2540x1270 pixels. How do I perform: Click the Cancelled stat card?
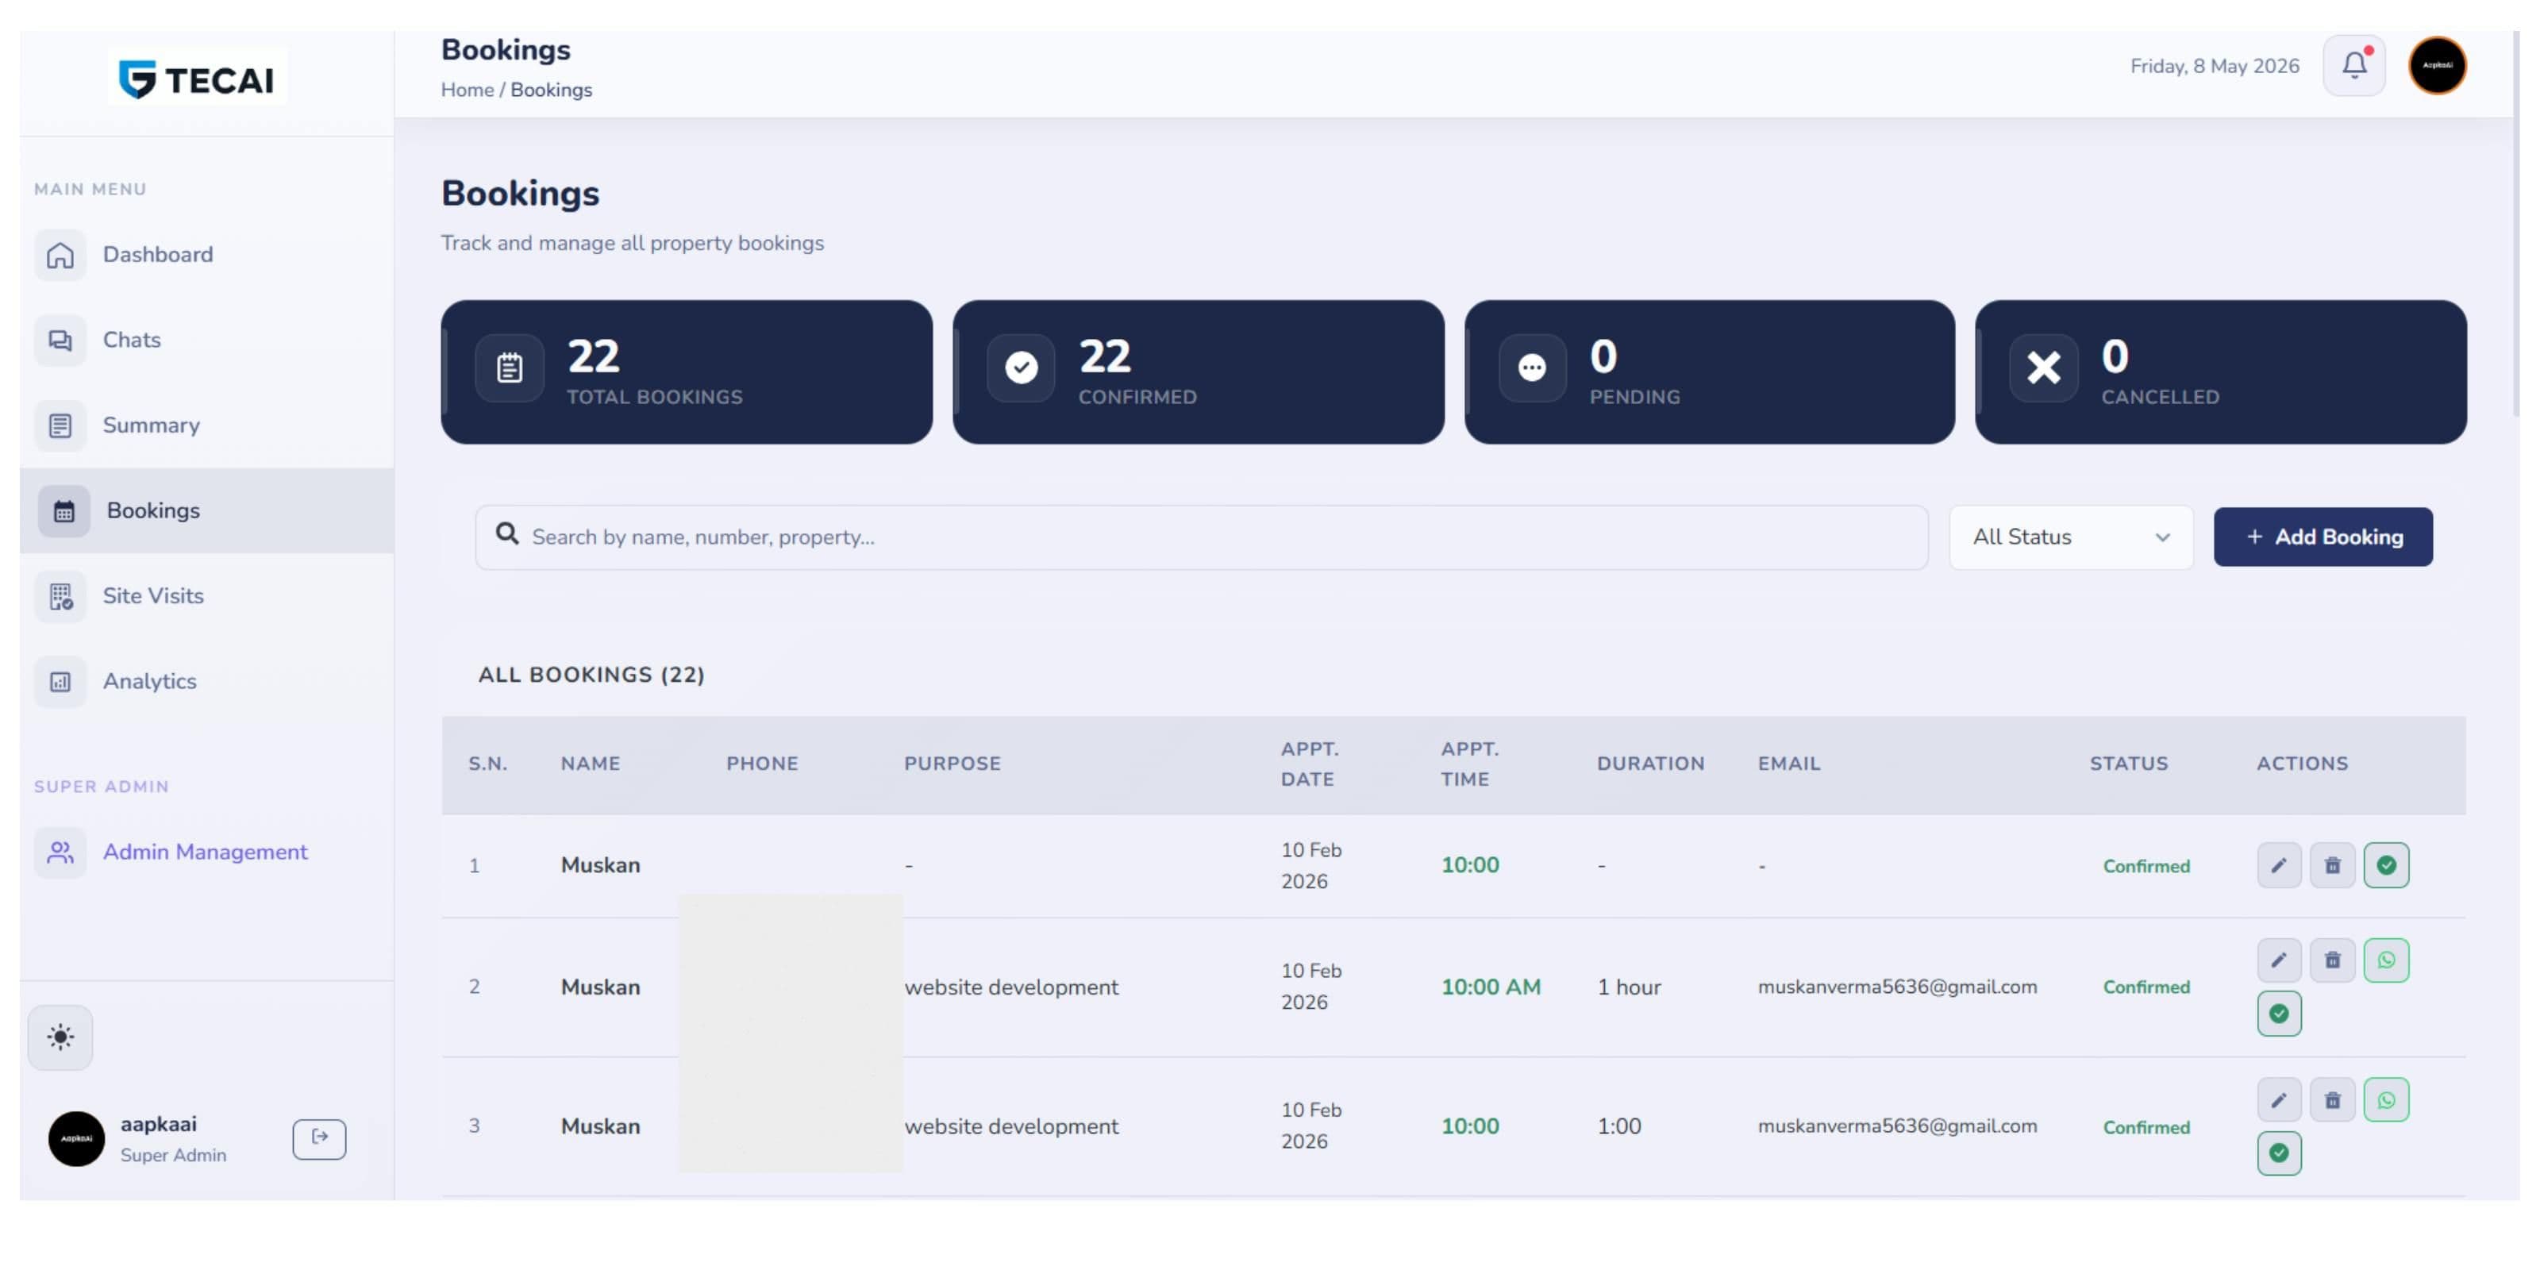2221,371
